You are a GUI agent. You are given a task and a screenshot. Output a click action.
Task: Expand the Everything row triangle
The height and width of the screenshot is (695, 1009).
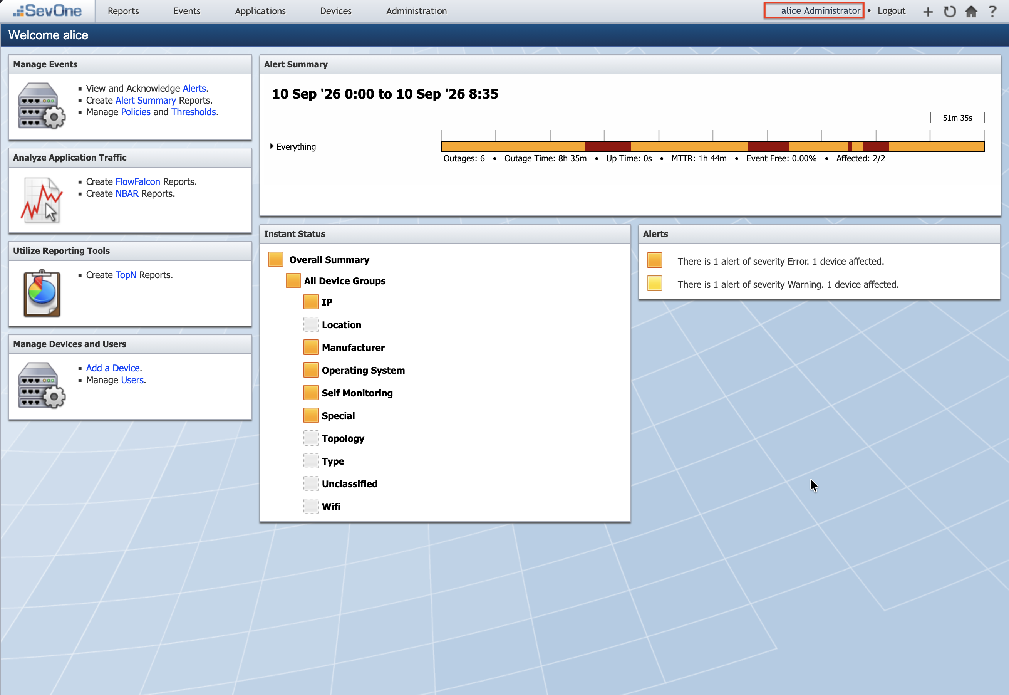point(272,146)
